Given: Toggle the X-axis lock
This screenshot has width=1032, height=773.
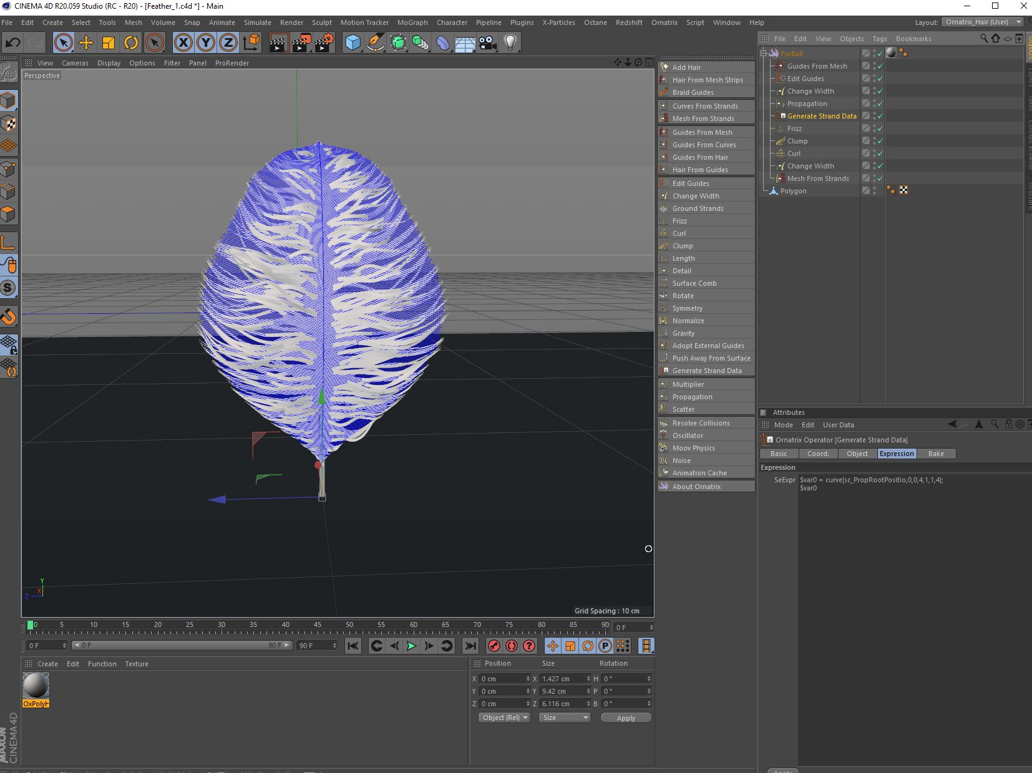Looking at the screenshot, I should 183,42.
